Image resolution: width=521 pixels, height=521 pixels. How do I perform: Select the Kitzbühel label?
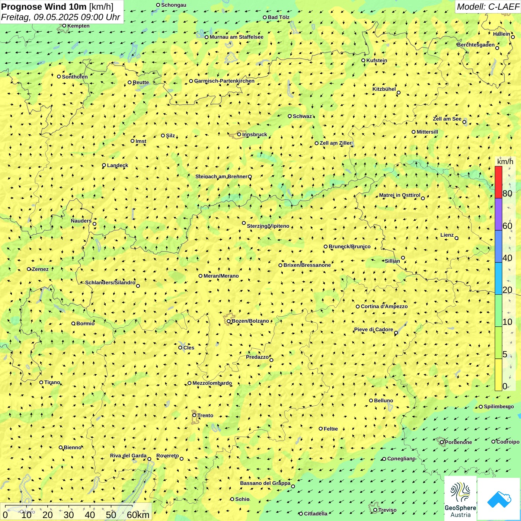(x=384, y=89)
